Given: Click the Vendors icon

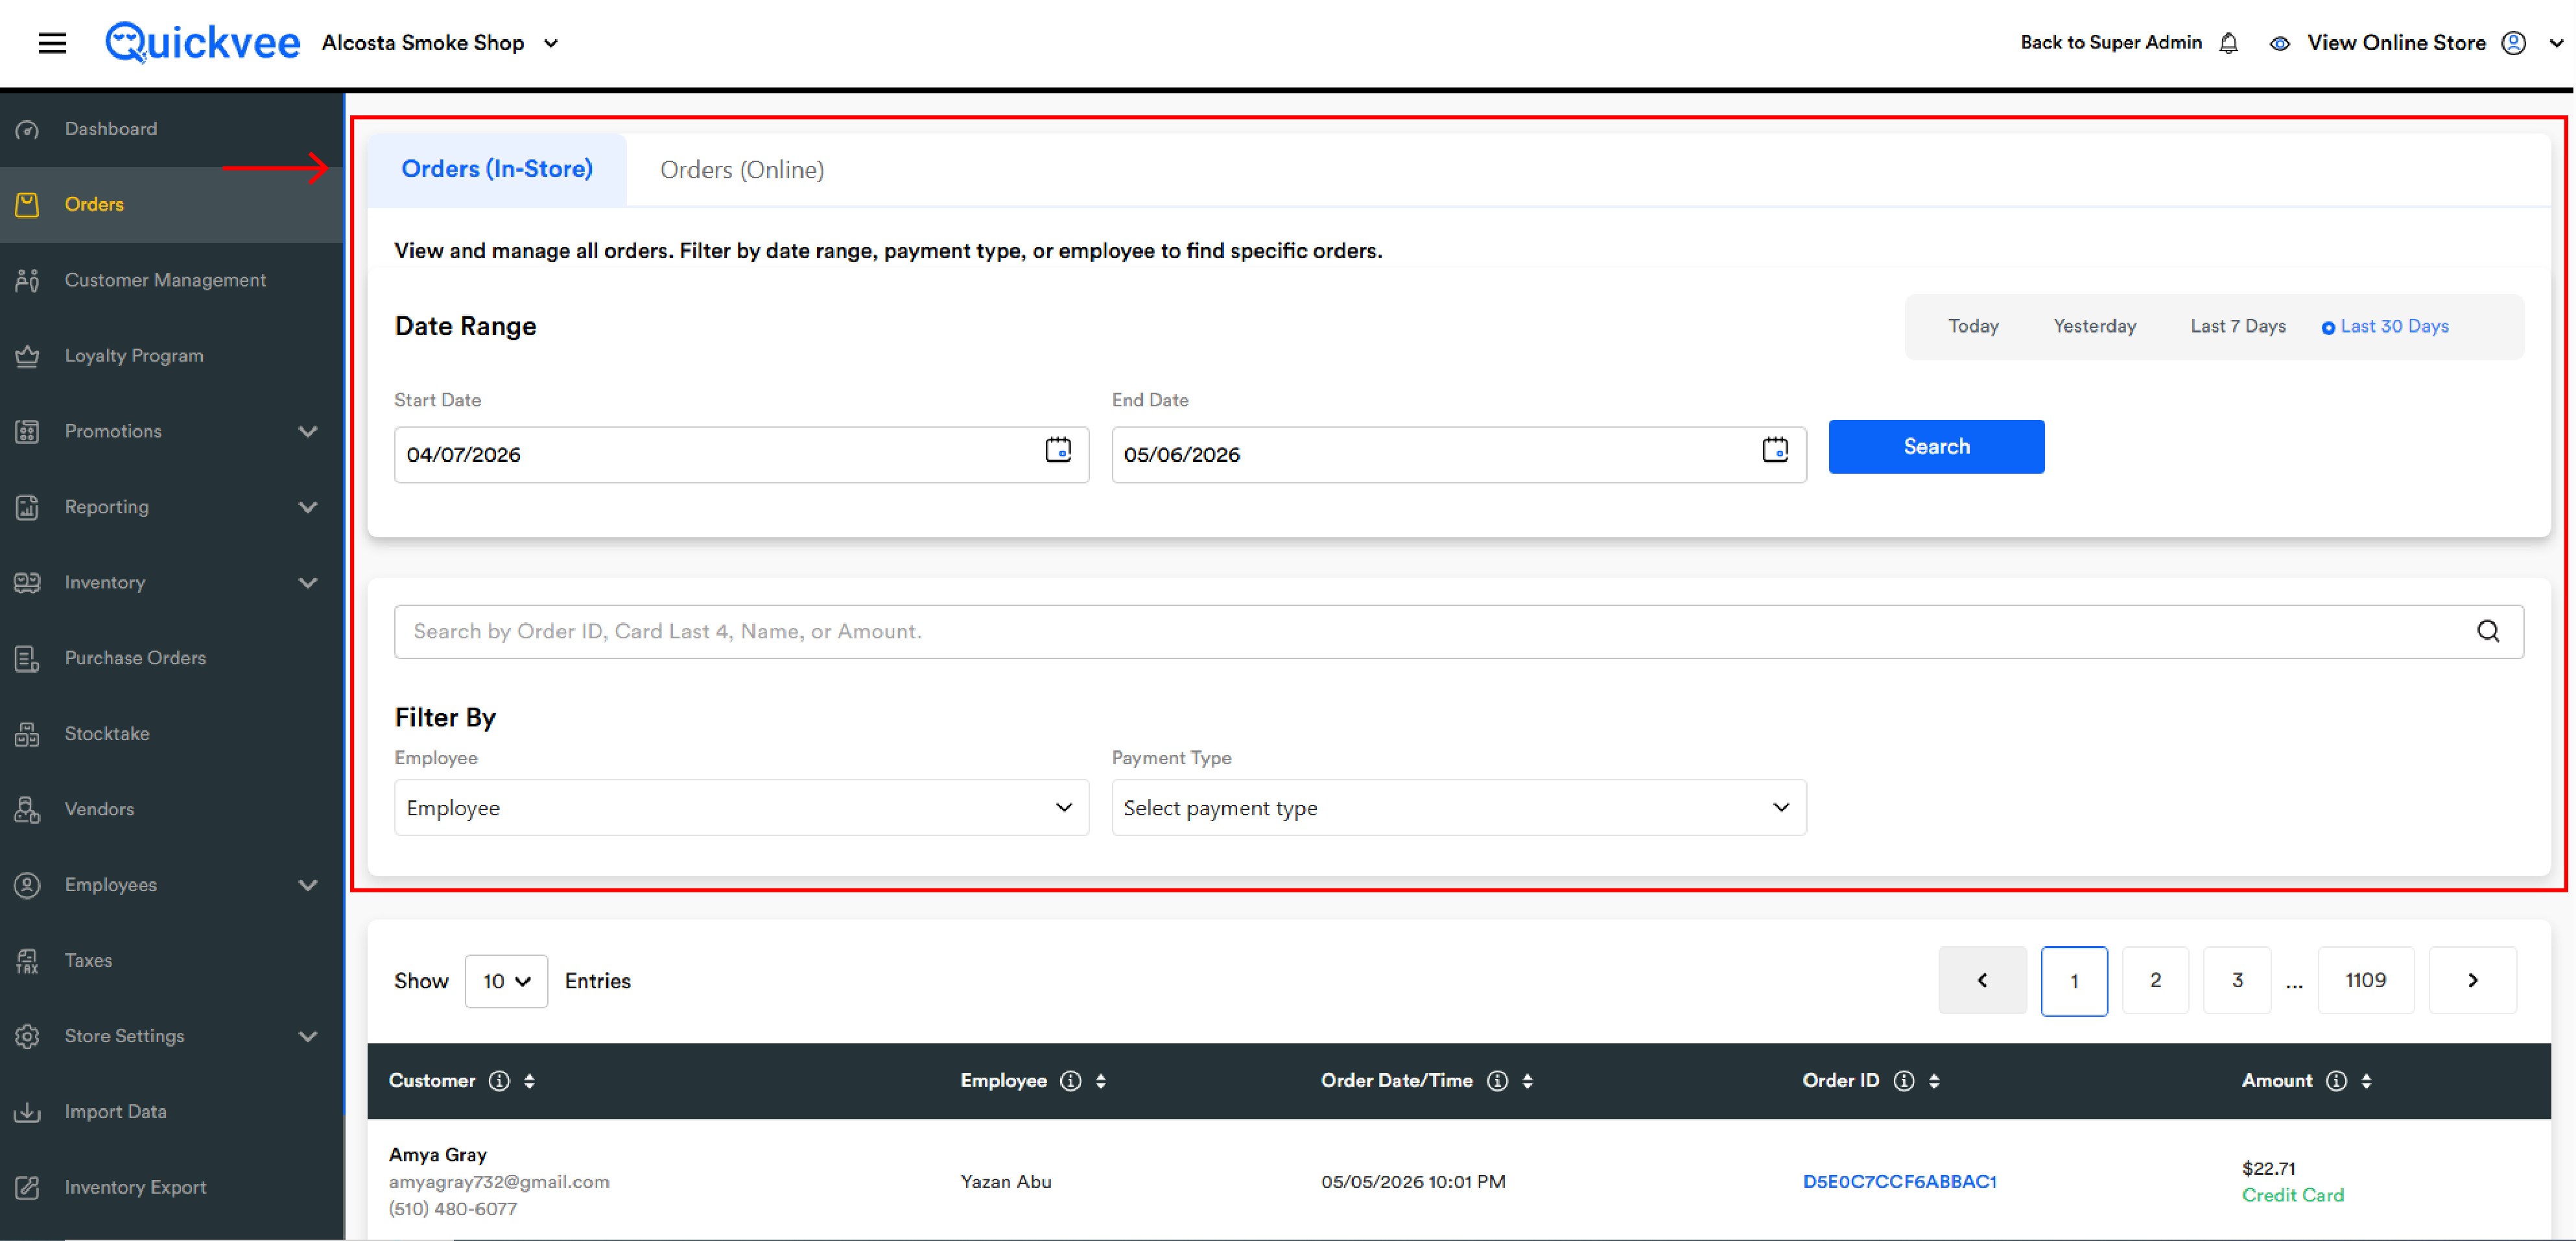Looking at the screenshot, I should (x=27, y=809).
